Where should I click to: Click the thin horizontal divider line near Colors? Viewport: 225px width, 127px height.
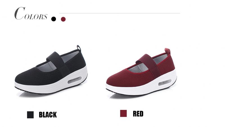pyautogui.click(x=120, y=13)
